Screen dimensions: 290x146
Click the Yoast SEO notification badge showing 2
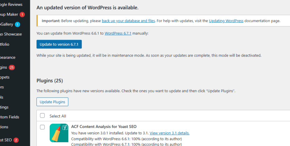pyautogui.click(x=16, y=140)
